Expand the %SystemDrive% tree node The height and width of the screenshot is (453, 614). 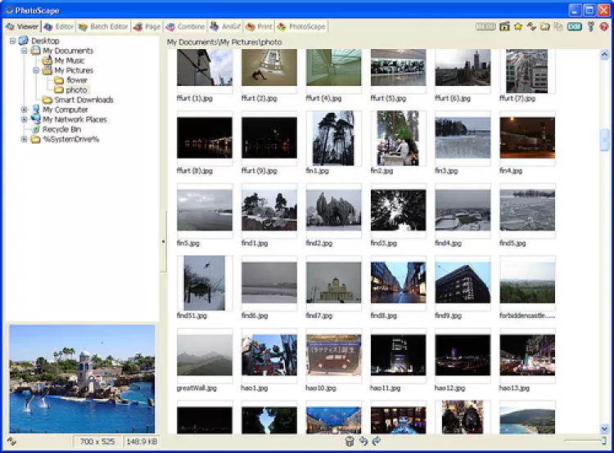pyautogui.click(x=25, y=139)
